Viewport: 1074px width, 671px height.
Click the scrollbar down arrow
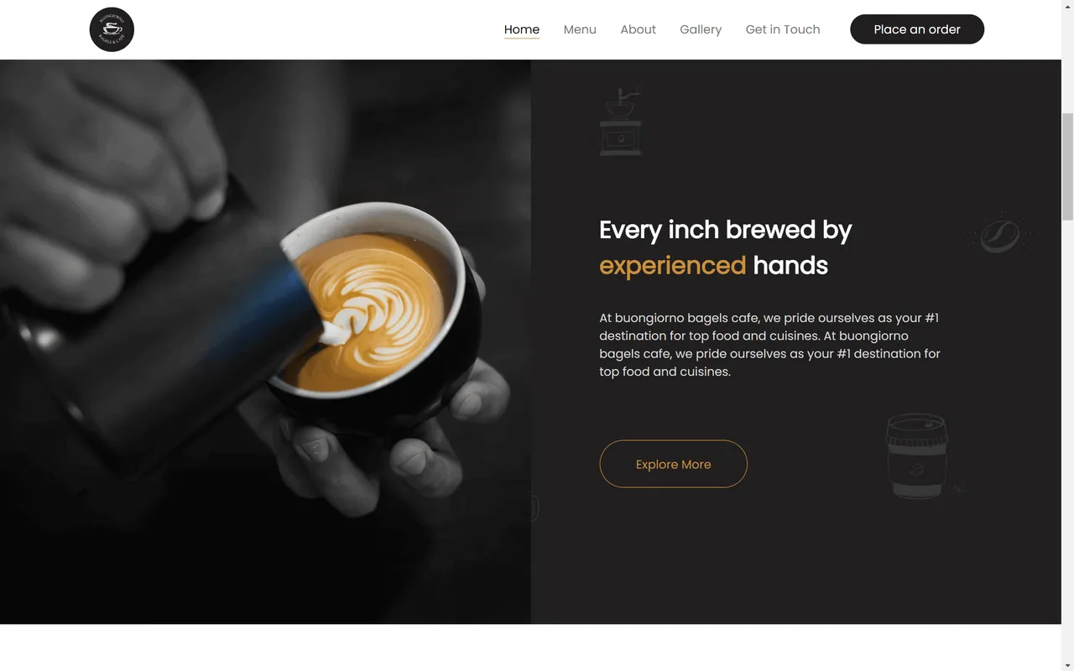coord(1067,665)
